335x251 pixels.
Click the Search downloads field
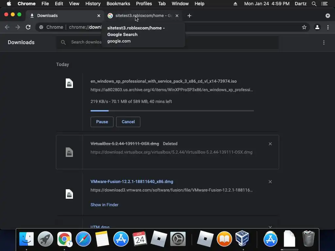[167, 42]
